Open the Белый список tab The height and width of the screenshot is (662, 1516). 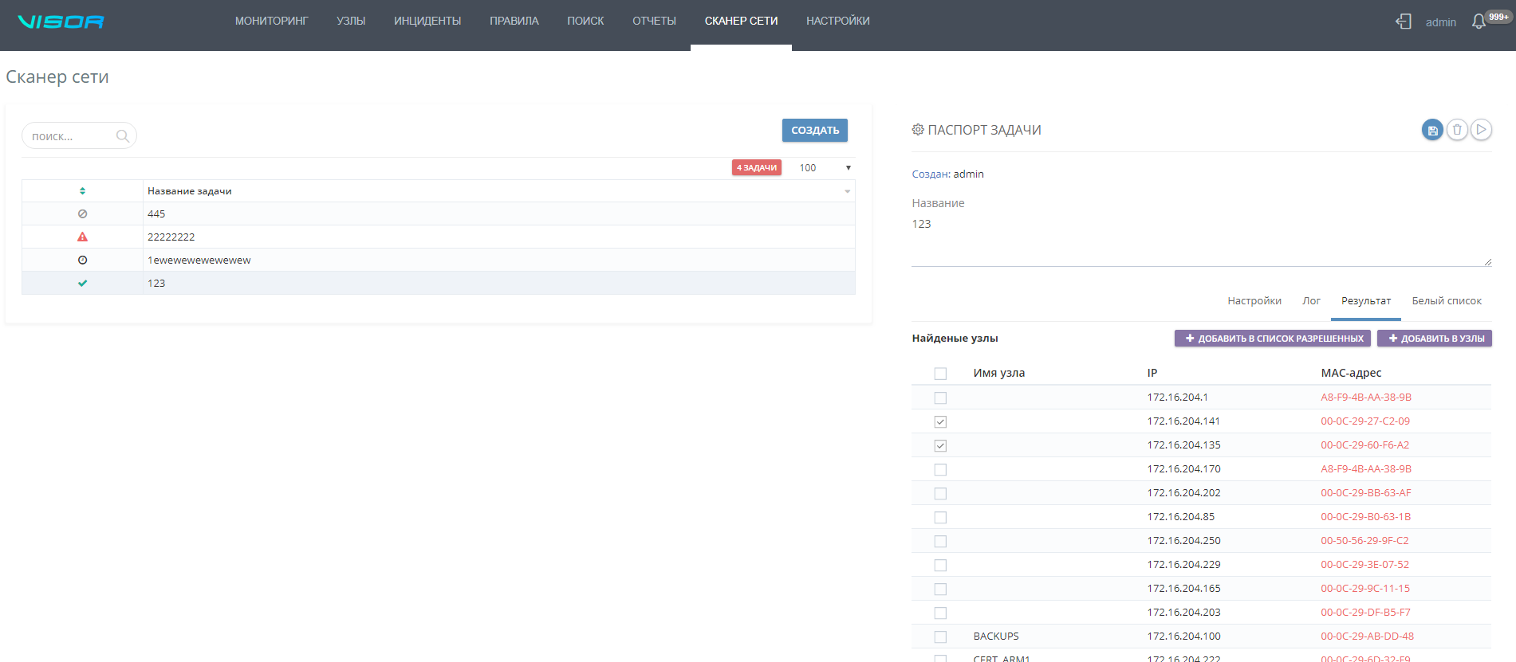click(x=1447, y=301)
